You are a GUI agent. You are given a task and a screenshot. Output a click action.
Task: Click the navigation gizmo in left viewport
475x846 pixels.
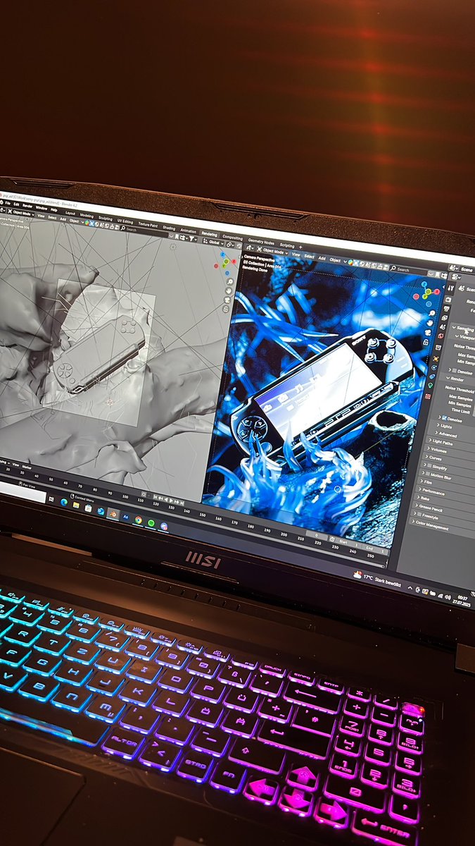click(x=224, y=262)
